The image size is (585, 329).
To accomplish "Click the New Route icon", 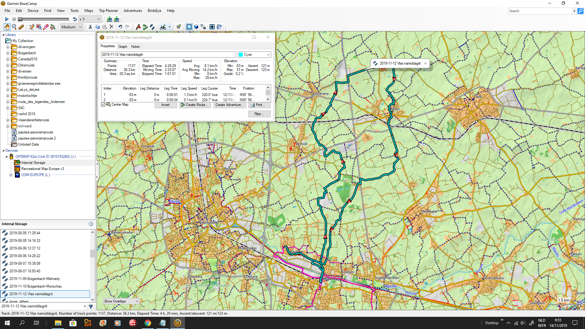I will tap(145, 27).
